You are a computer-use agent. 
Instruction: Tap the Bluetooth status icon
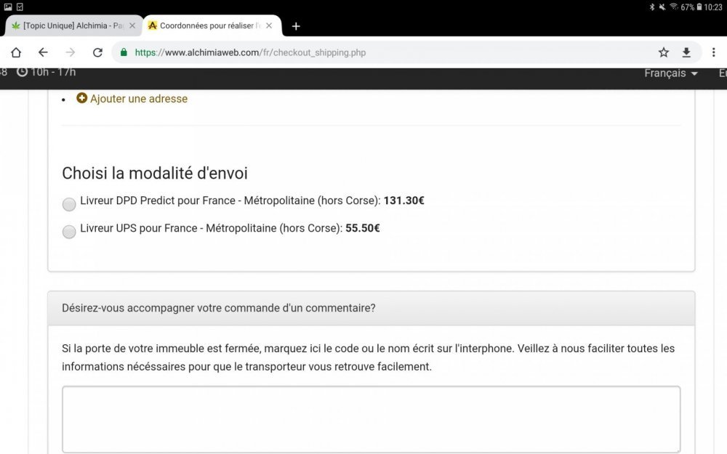pyautogui.click(x=652, y=7)
